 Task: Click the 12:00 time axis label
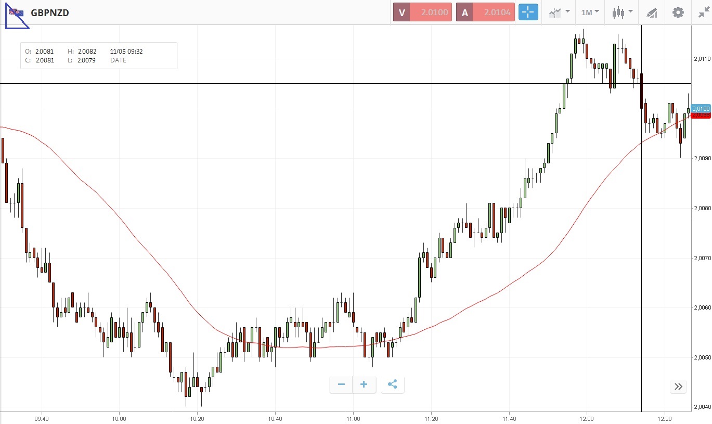click(x=587, y=418)
